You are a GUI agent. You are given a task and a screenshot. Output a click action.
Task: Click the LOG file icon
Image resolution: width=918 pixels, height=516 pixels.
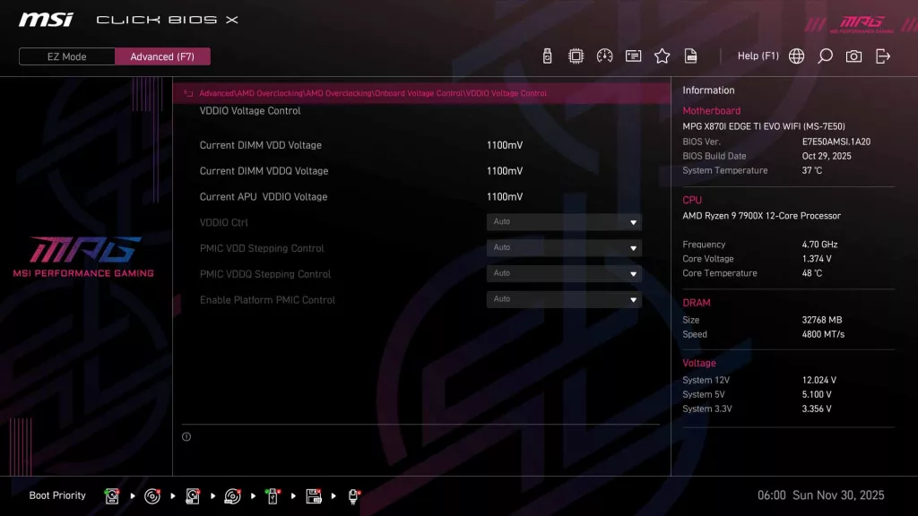point(690,56)
